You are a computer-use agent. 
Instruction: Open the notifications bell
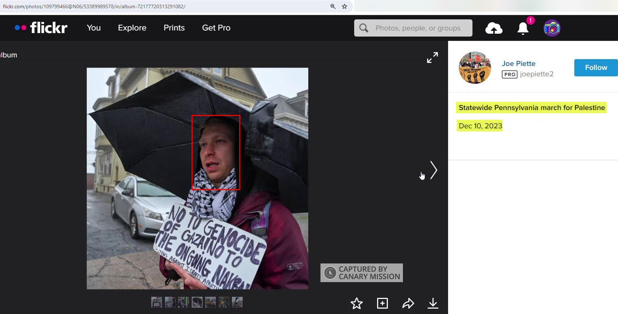[523, 28]
